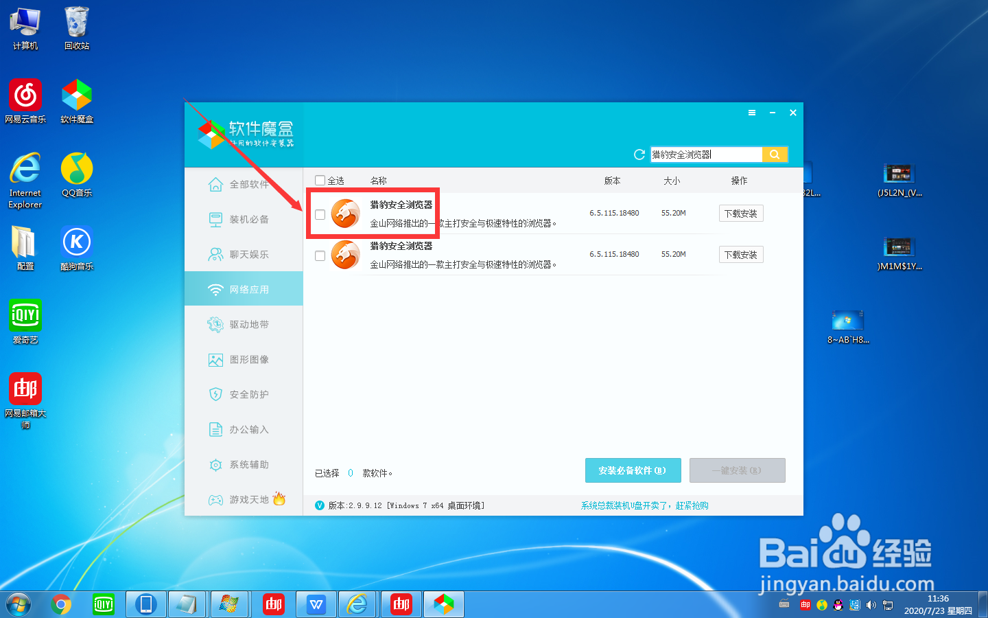Screen dimensions: 988x618
Task: Open 网易云音乐 desktop icon
Action: (25, 102)
